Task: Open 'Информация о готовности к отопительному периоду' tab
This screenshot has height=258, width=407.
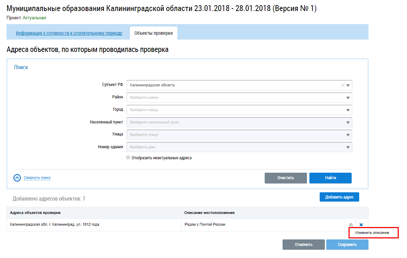Action: (69, 33)
